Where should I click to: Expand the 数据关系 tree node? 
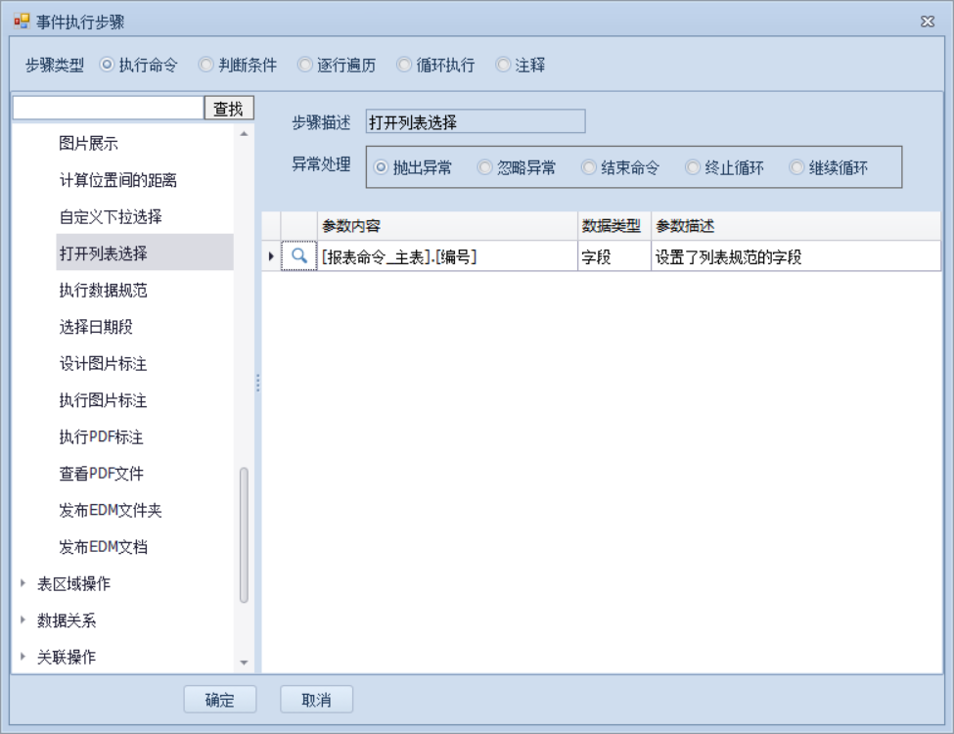(23, 620)
